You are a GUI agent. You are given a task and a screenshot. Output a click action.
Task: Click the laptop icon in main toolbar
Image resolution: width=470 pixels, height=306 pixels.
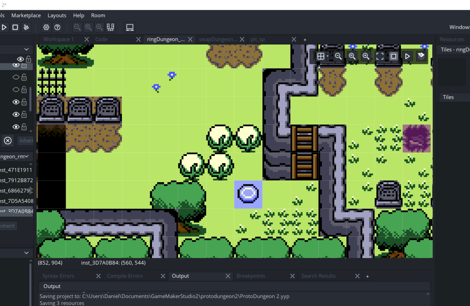click(130, 27)
